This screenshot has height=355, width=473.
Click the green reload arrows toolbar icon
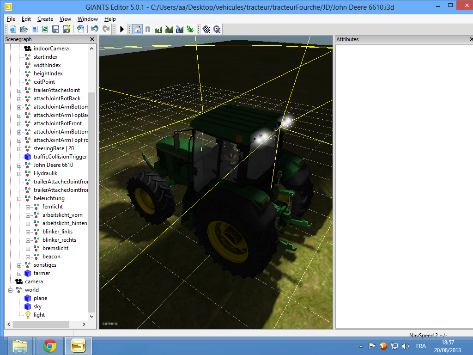click(45, 29)
